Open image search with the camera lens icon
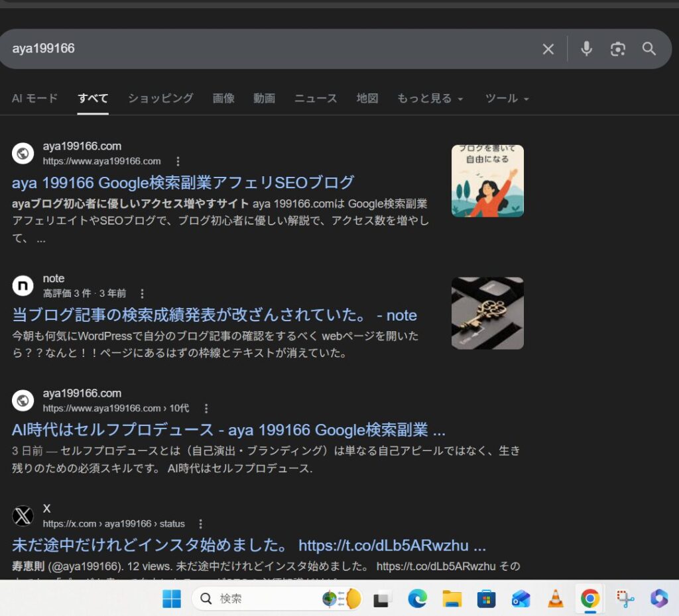 (617, 49)
